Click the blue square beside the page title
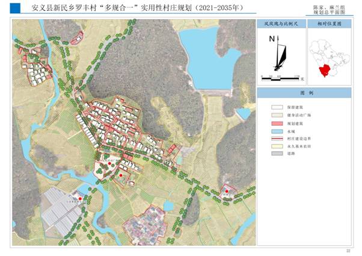The width and height of the screenshot is (362, 256). [x=15, y=8]
